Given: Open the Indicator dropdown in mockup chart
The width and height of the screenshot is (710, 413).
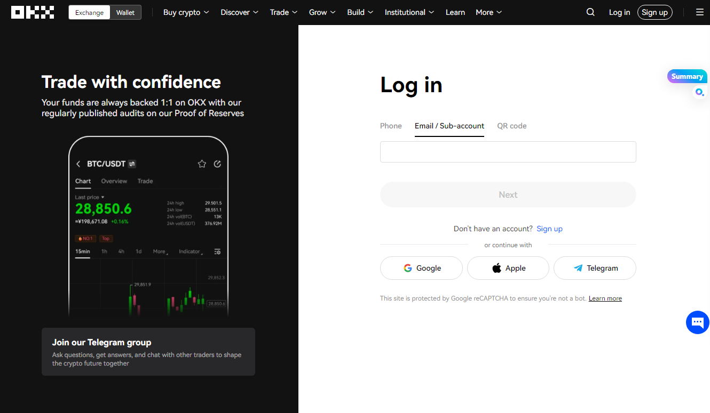Looking at the screenshot, I should (191, 252).
